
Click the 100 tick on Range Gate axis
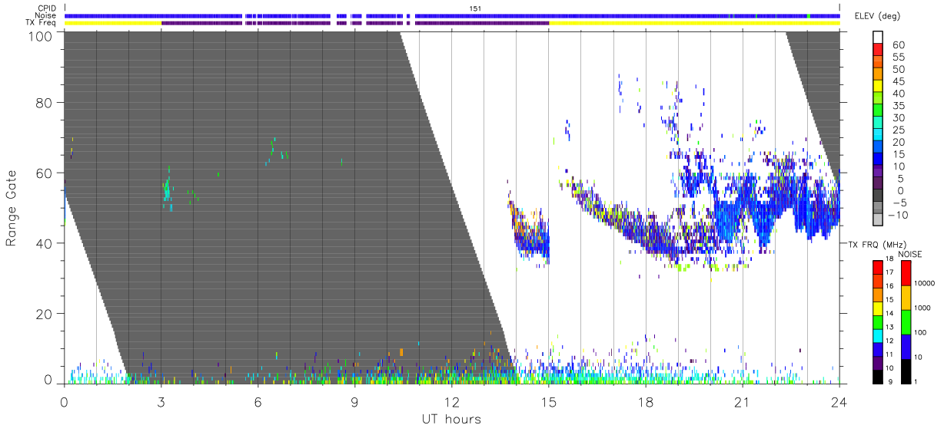click(40, 36)
